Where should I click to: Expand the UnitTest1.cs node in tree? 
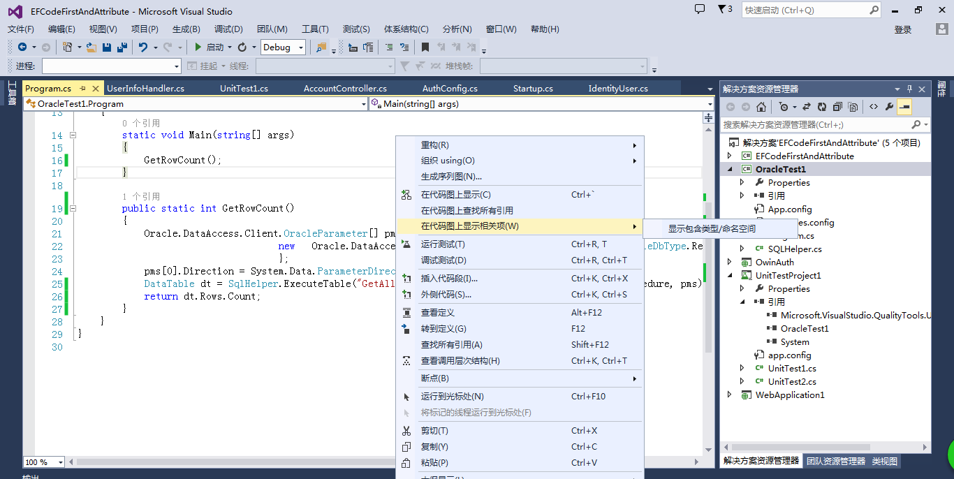click(742, 368)
